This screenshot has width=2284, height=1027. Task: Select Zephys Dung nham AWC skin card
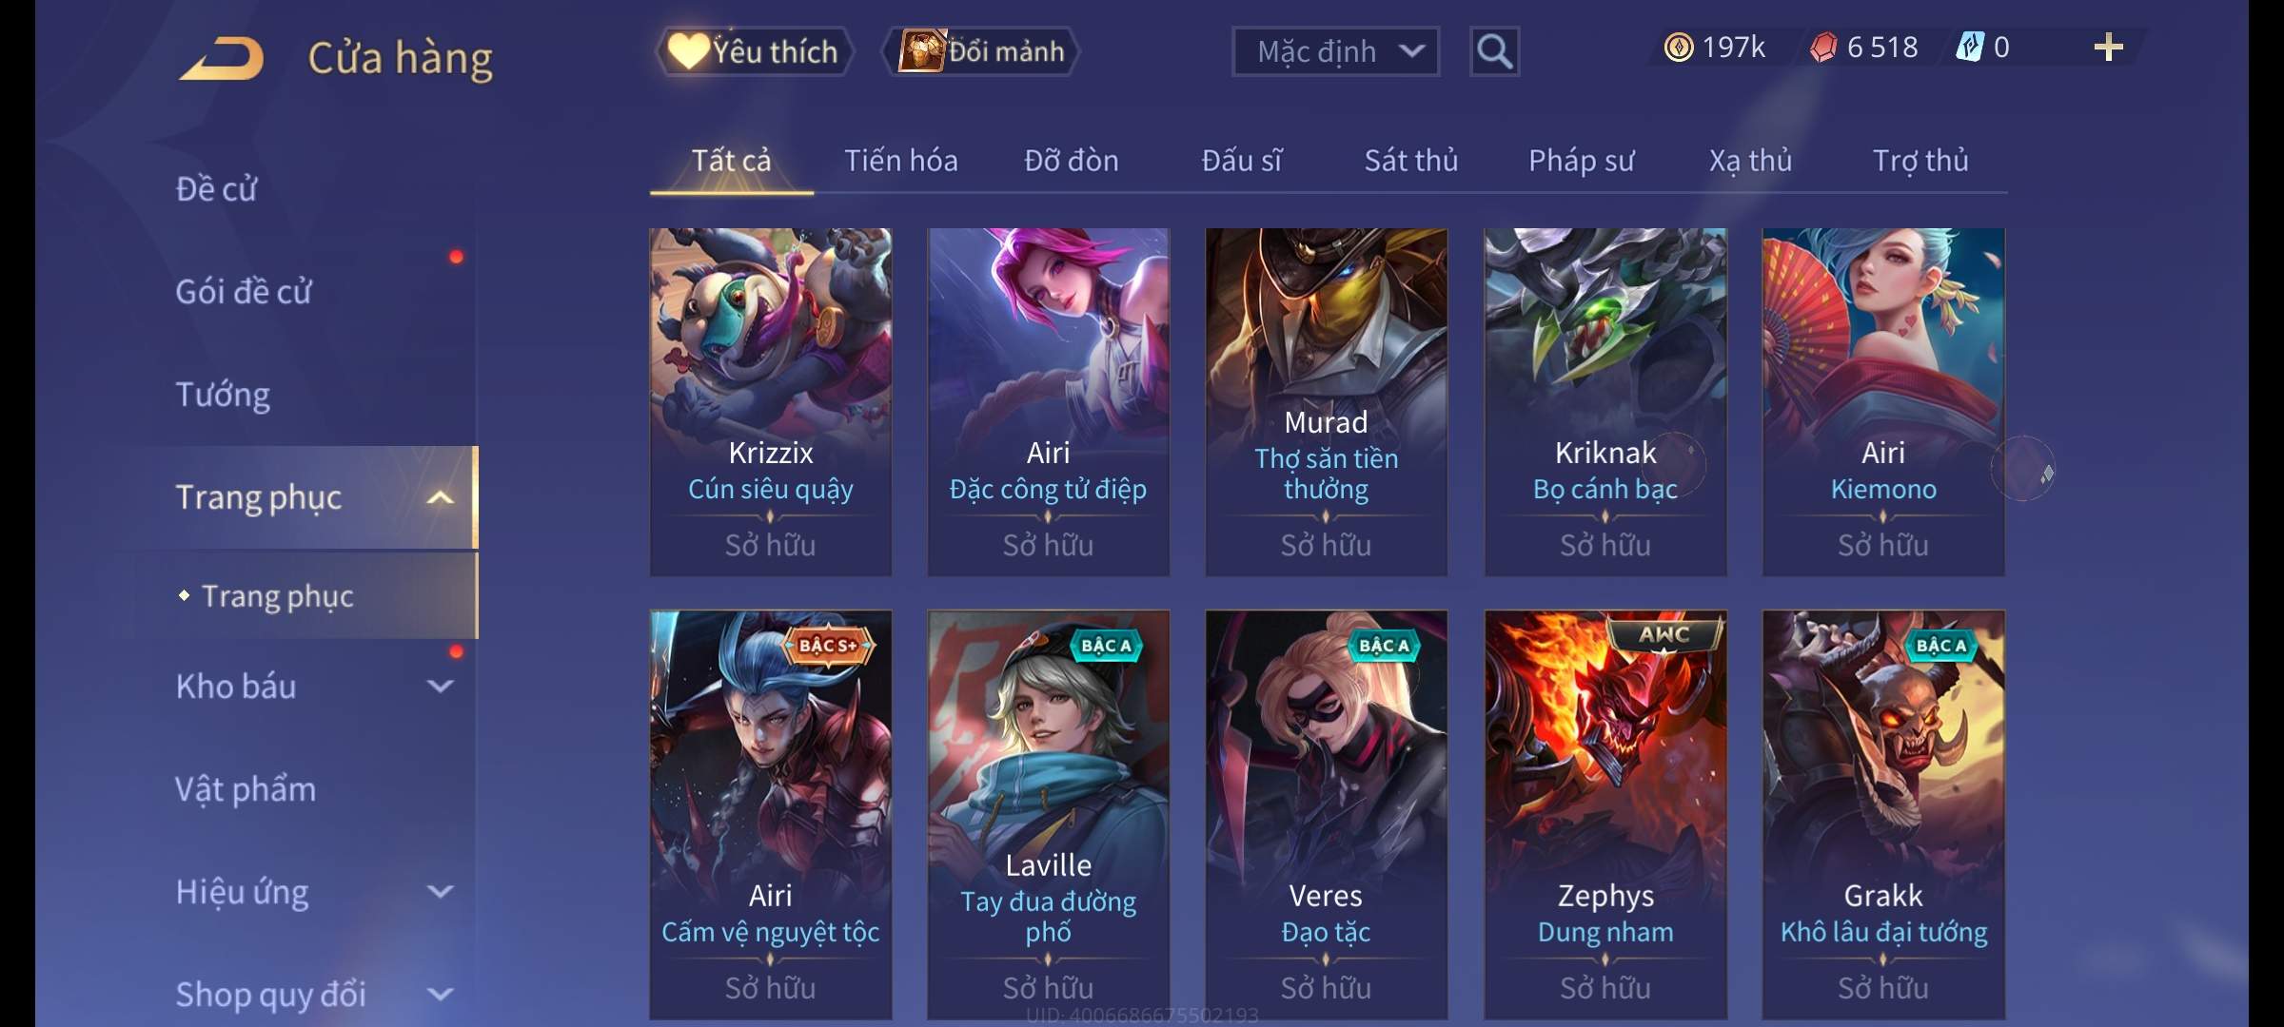(x=1605, y=814)
